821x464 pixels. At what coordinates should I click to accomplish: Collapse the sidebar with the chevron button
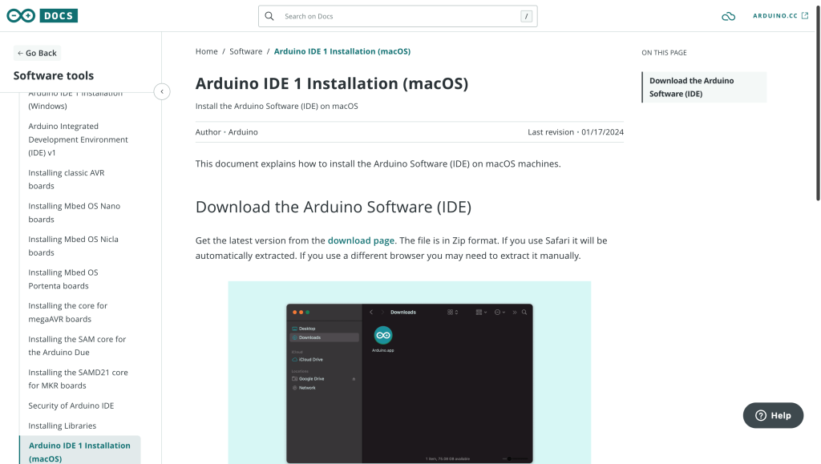tap(162, 91)
